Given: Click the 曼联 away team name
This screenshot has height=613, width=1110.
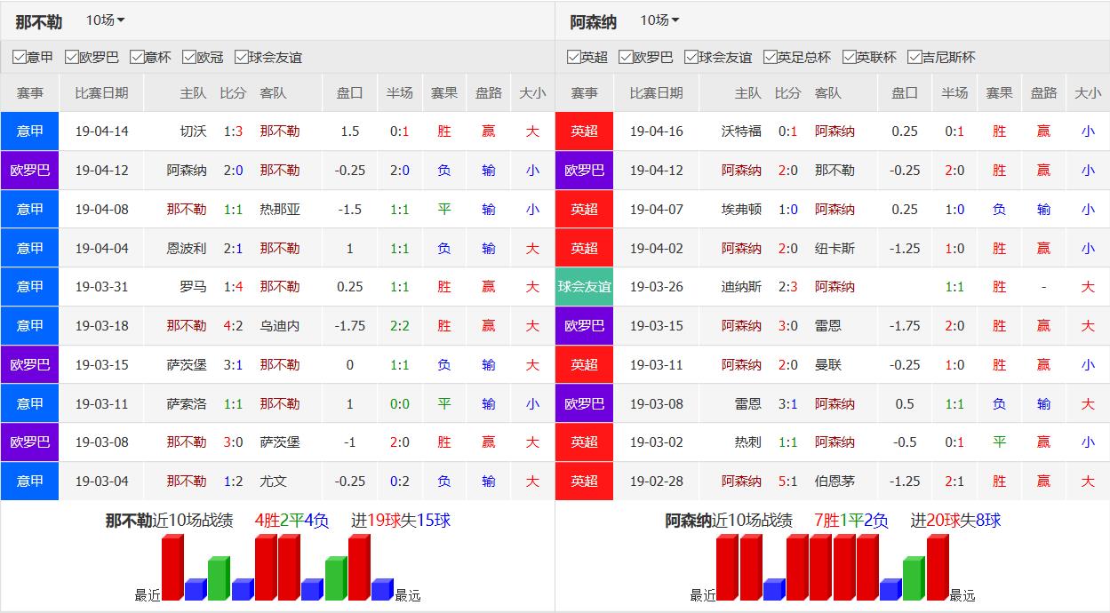Looking at the screenshot, I should [827, 364].
